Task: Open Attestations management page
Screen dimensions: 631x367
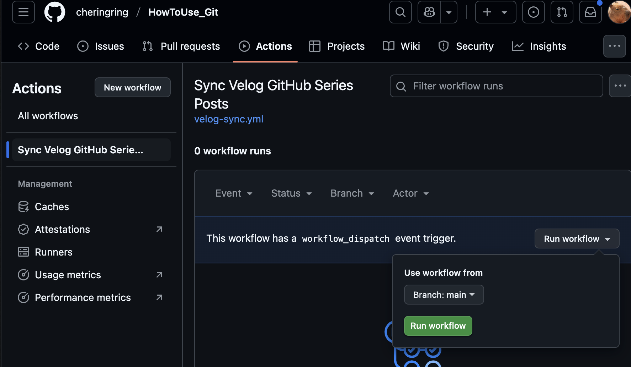Action: click(91, 229)
